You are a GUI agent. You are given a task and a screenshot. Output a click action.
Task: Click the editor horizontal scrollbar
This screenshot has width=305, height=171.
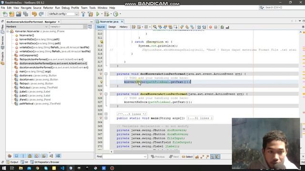click(x=147, y=152)
